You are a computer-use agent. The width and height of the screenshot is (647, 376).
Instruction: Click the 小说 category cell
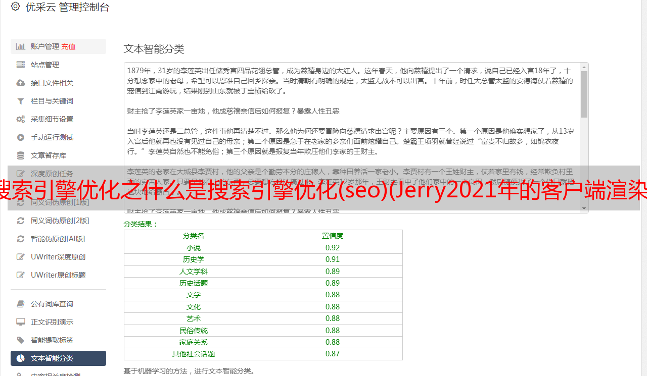194,248
